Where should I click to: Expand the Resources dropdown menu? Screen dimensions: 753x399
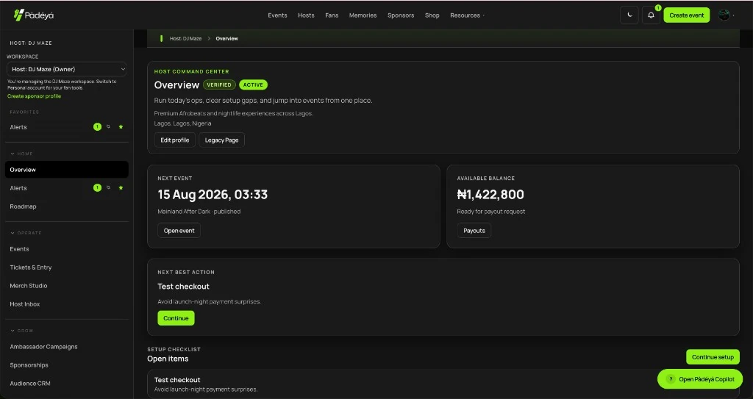[467, 15]
